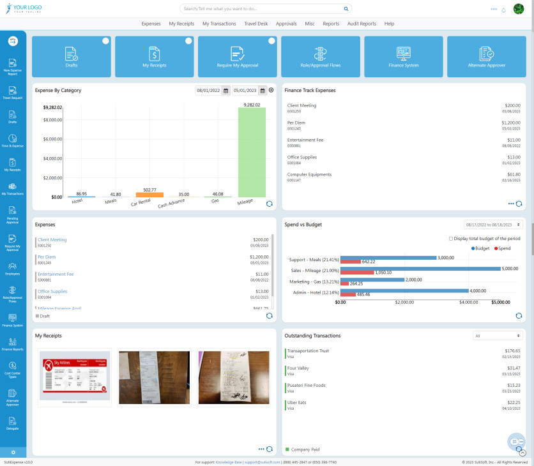The height and width of the screenshot is (466, 534).
Task: Click the Travel Request sidebar icon
Action: pyautogui.click(x=13, y=93)
